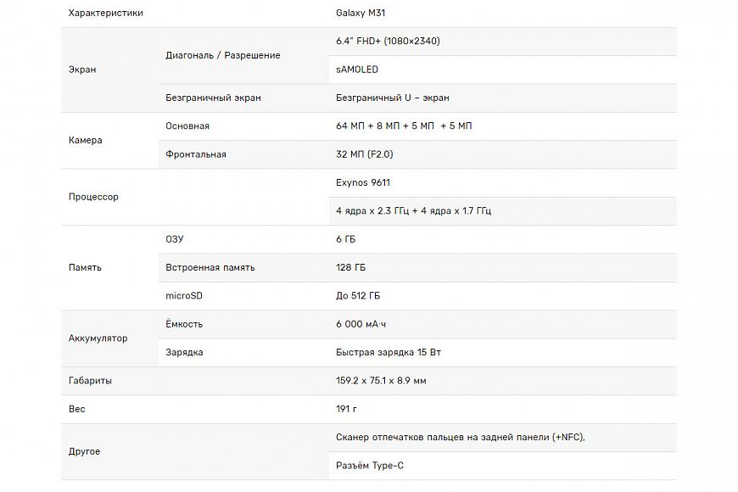Click the Камера category cell
Viewport: 738px width, 492px height.
pos(85,140)
